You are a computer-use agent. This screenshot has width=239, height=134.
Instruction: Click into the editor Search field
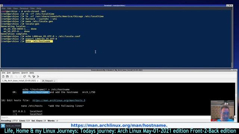pos(105,118)
